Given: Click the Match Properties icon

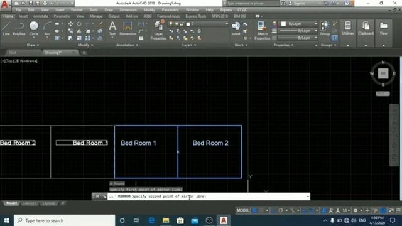Looking at the screenshot, I should tap(262, 30).
